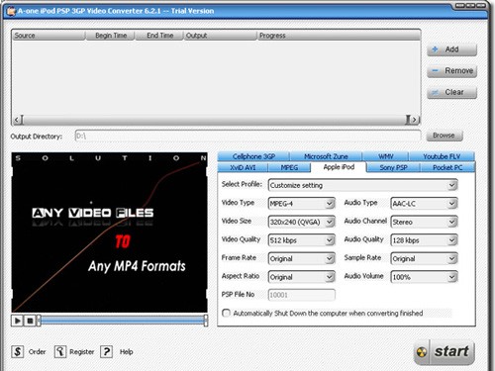Open the Order link text

pos(38,352)
